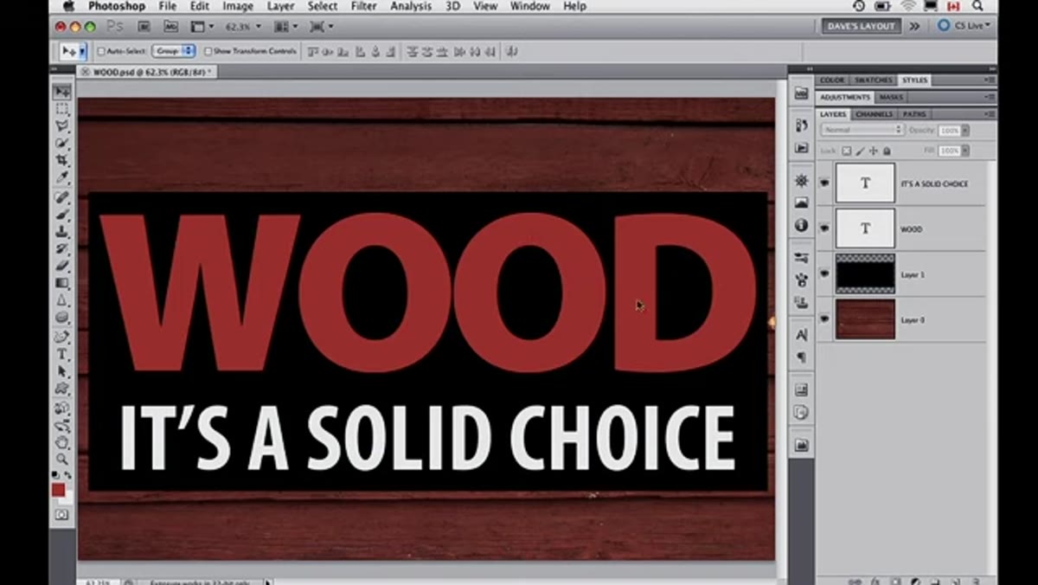Select the Zoom tool
The image size is (1038, 585).
(x=62, y=459)
